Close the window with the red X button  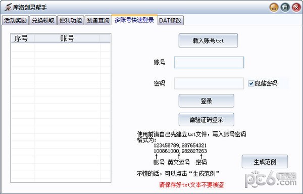296,8
